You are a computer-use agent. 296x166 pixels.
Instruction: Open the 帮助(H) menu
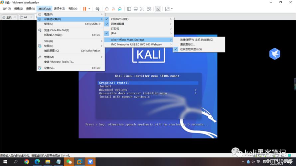(x=73, y=9)
